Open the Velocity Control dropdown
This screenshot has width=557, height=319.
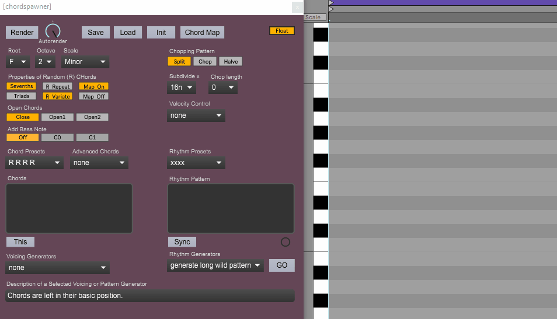(x=196, y=115)
